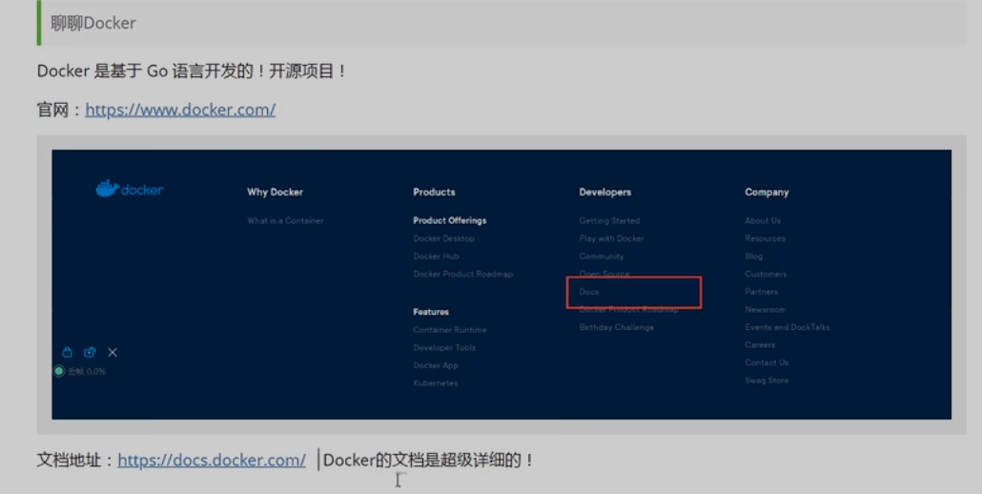Open the Events and DockTalks link

[788, 327]
